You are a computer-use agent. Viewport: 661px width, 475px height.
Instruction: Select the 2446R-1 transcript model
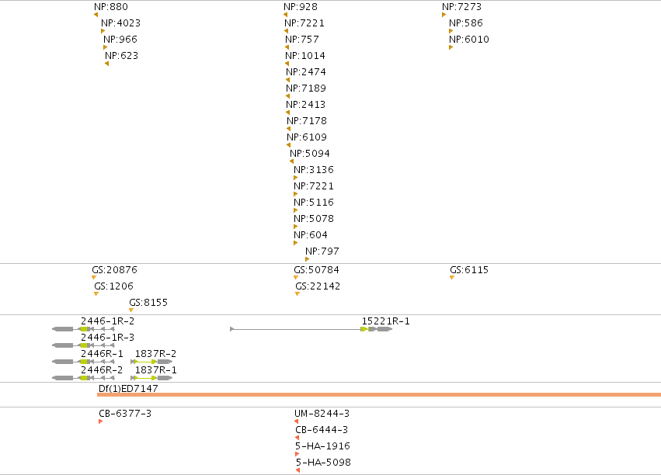tap(83, 362)
